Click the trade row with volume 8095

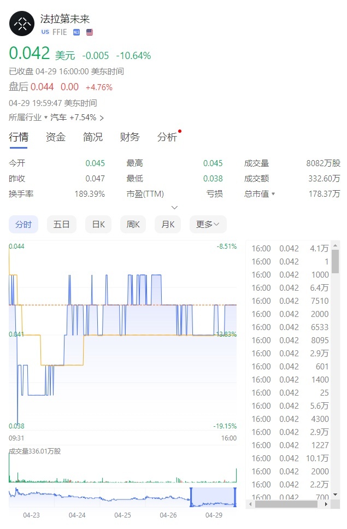pyautogui.click(x=290, y=340)
